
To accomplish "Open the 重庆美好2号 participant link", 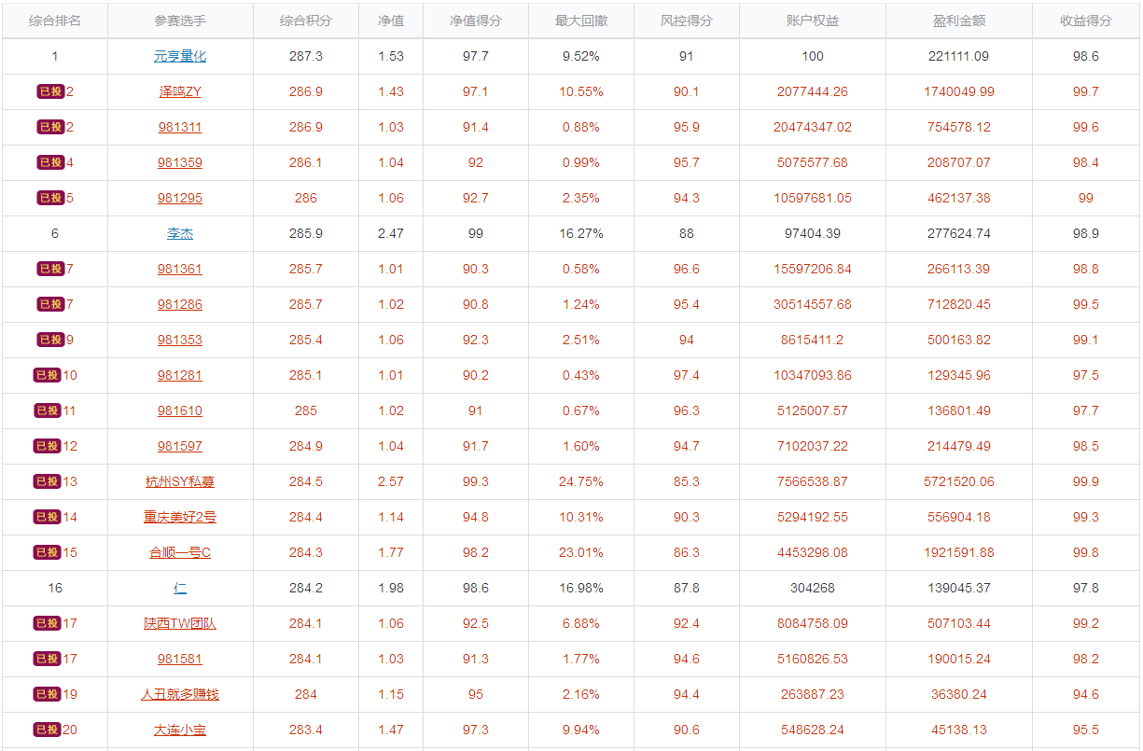I will (x=180, y=517).
